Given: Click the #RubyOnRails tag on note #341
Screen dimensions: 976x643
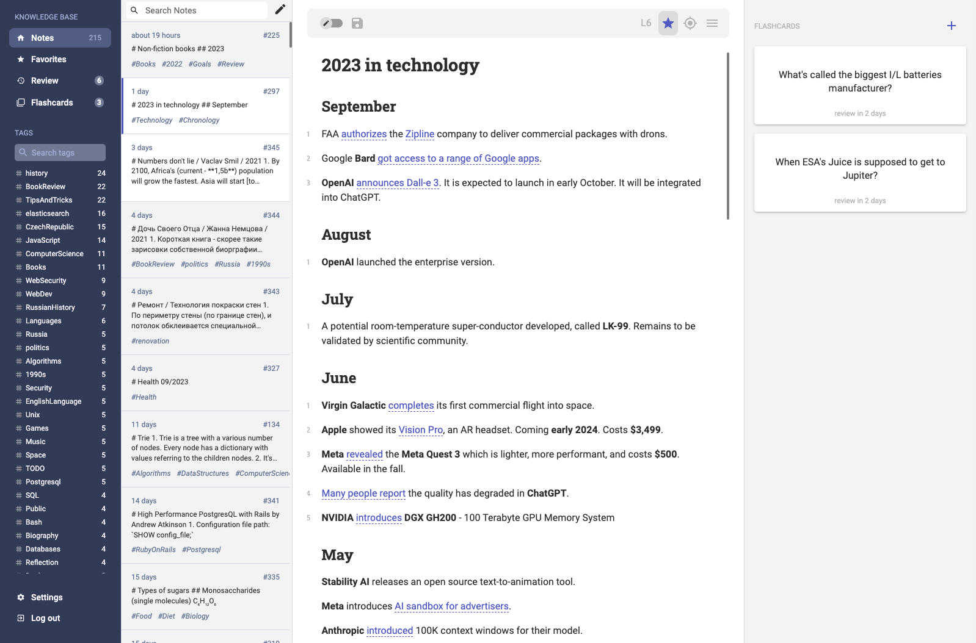Looking at the screenshot, I should [153, 550].
